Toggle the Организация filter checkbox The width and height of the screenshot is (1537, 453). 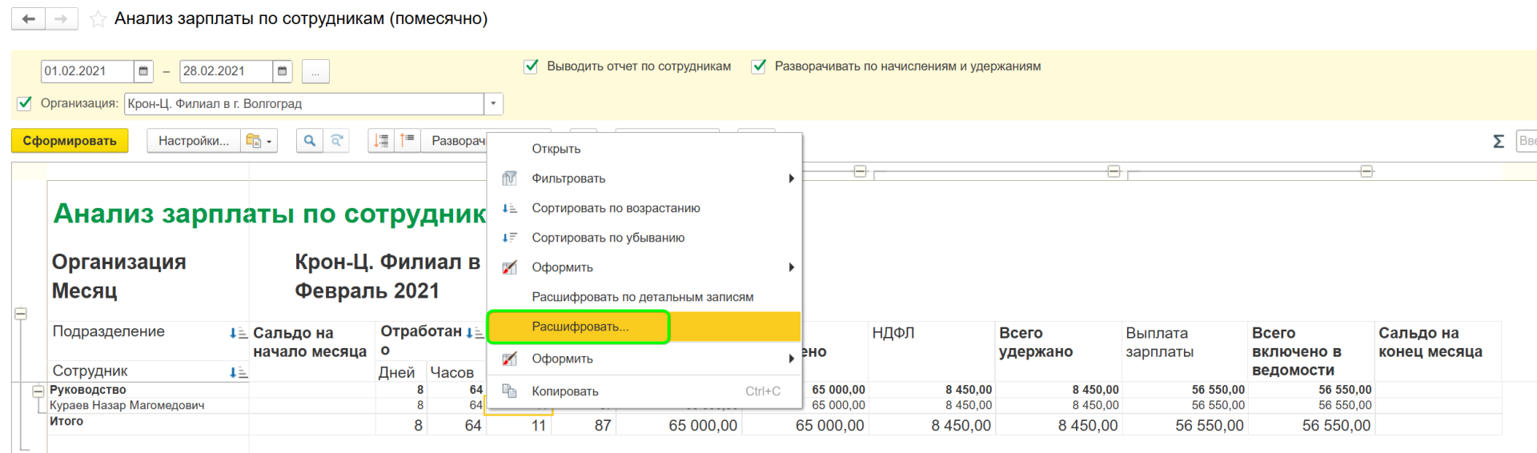pyautogui.click(x=25, y=103)
